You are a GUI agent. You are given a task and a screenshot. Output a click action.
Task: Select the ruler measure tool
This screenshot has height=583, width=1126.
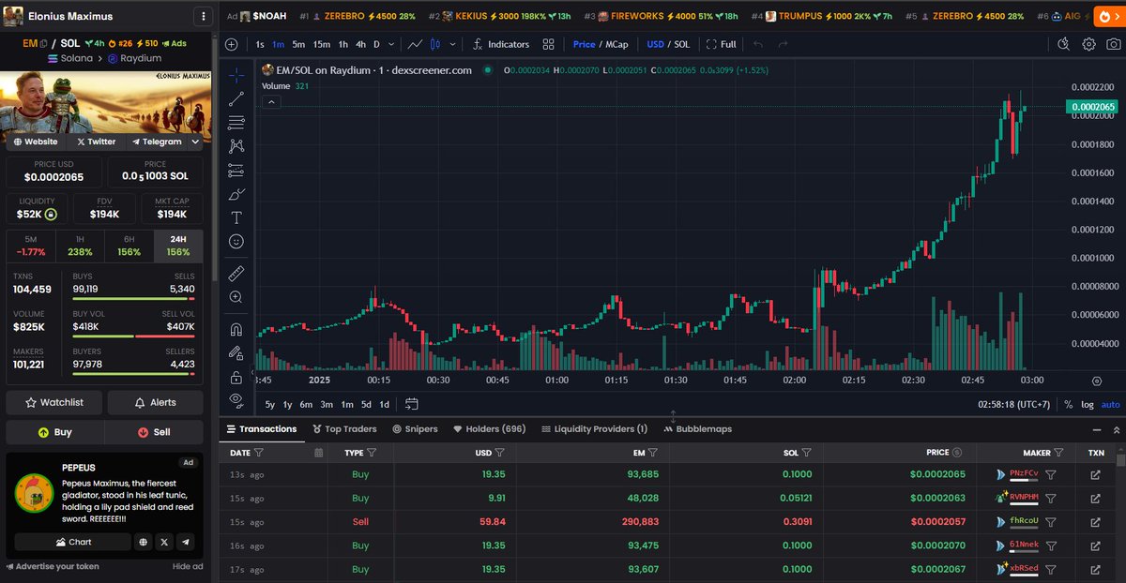pos(236,273)
